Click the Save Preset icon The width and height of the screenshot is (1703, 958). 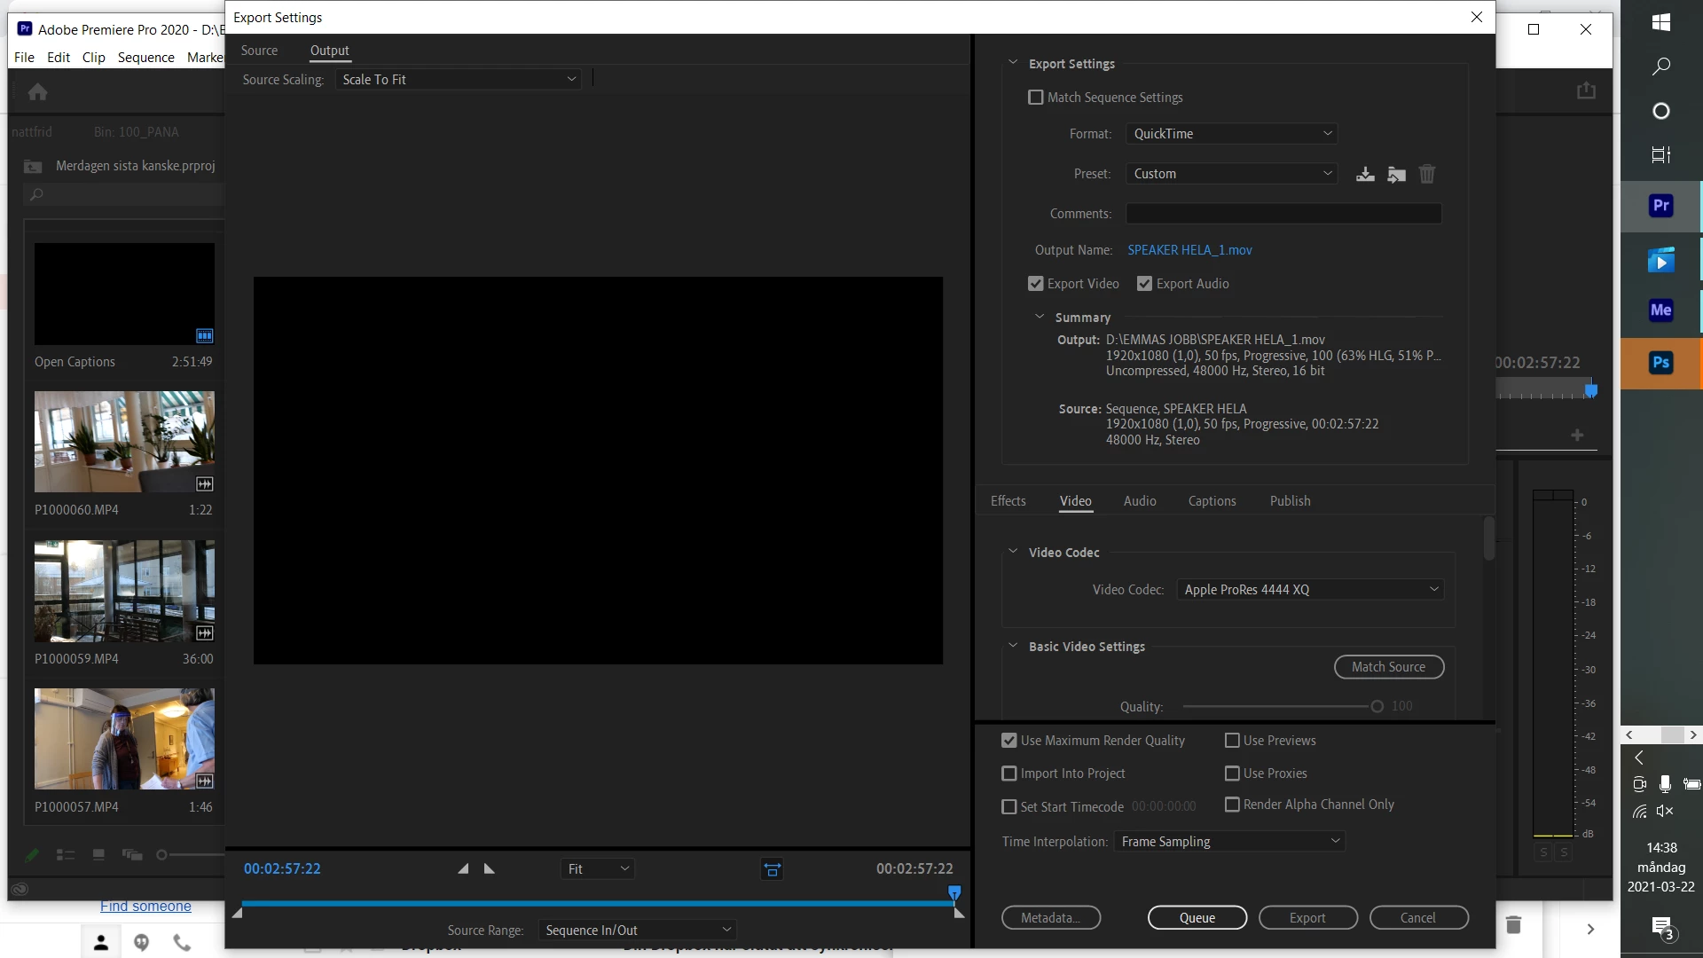(x=1365, y=174)
